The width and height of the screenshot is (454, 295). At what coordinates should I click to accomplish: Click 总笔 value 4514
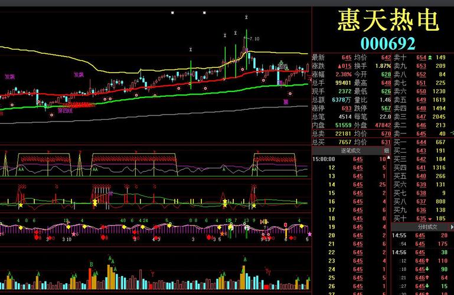pyautogui.click(x=345, y=117)
